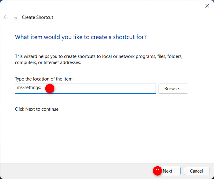Click the label 'Type the location of the item:'
Viewport: 214px width, 179px height.
tap(44, 79)
